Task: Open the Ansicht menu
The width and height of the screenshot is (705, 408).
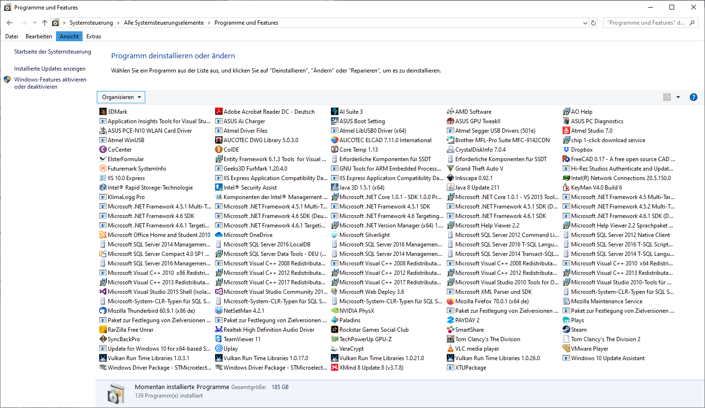Action: point(69,36)
